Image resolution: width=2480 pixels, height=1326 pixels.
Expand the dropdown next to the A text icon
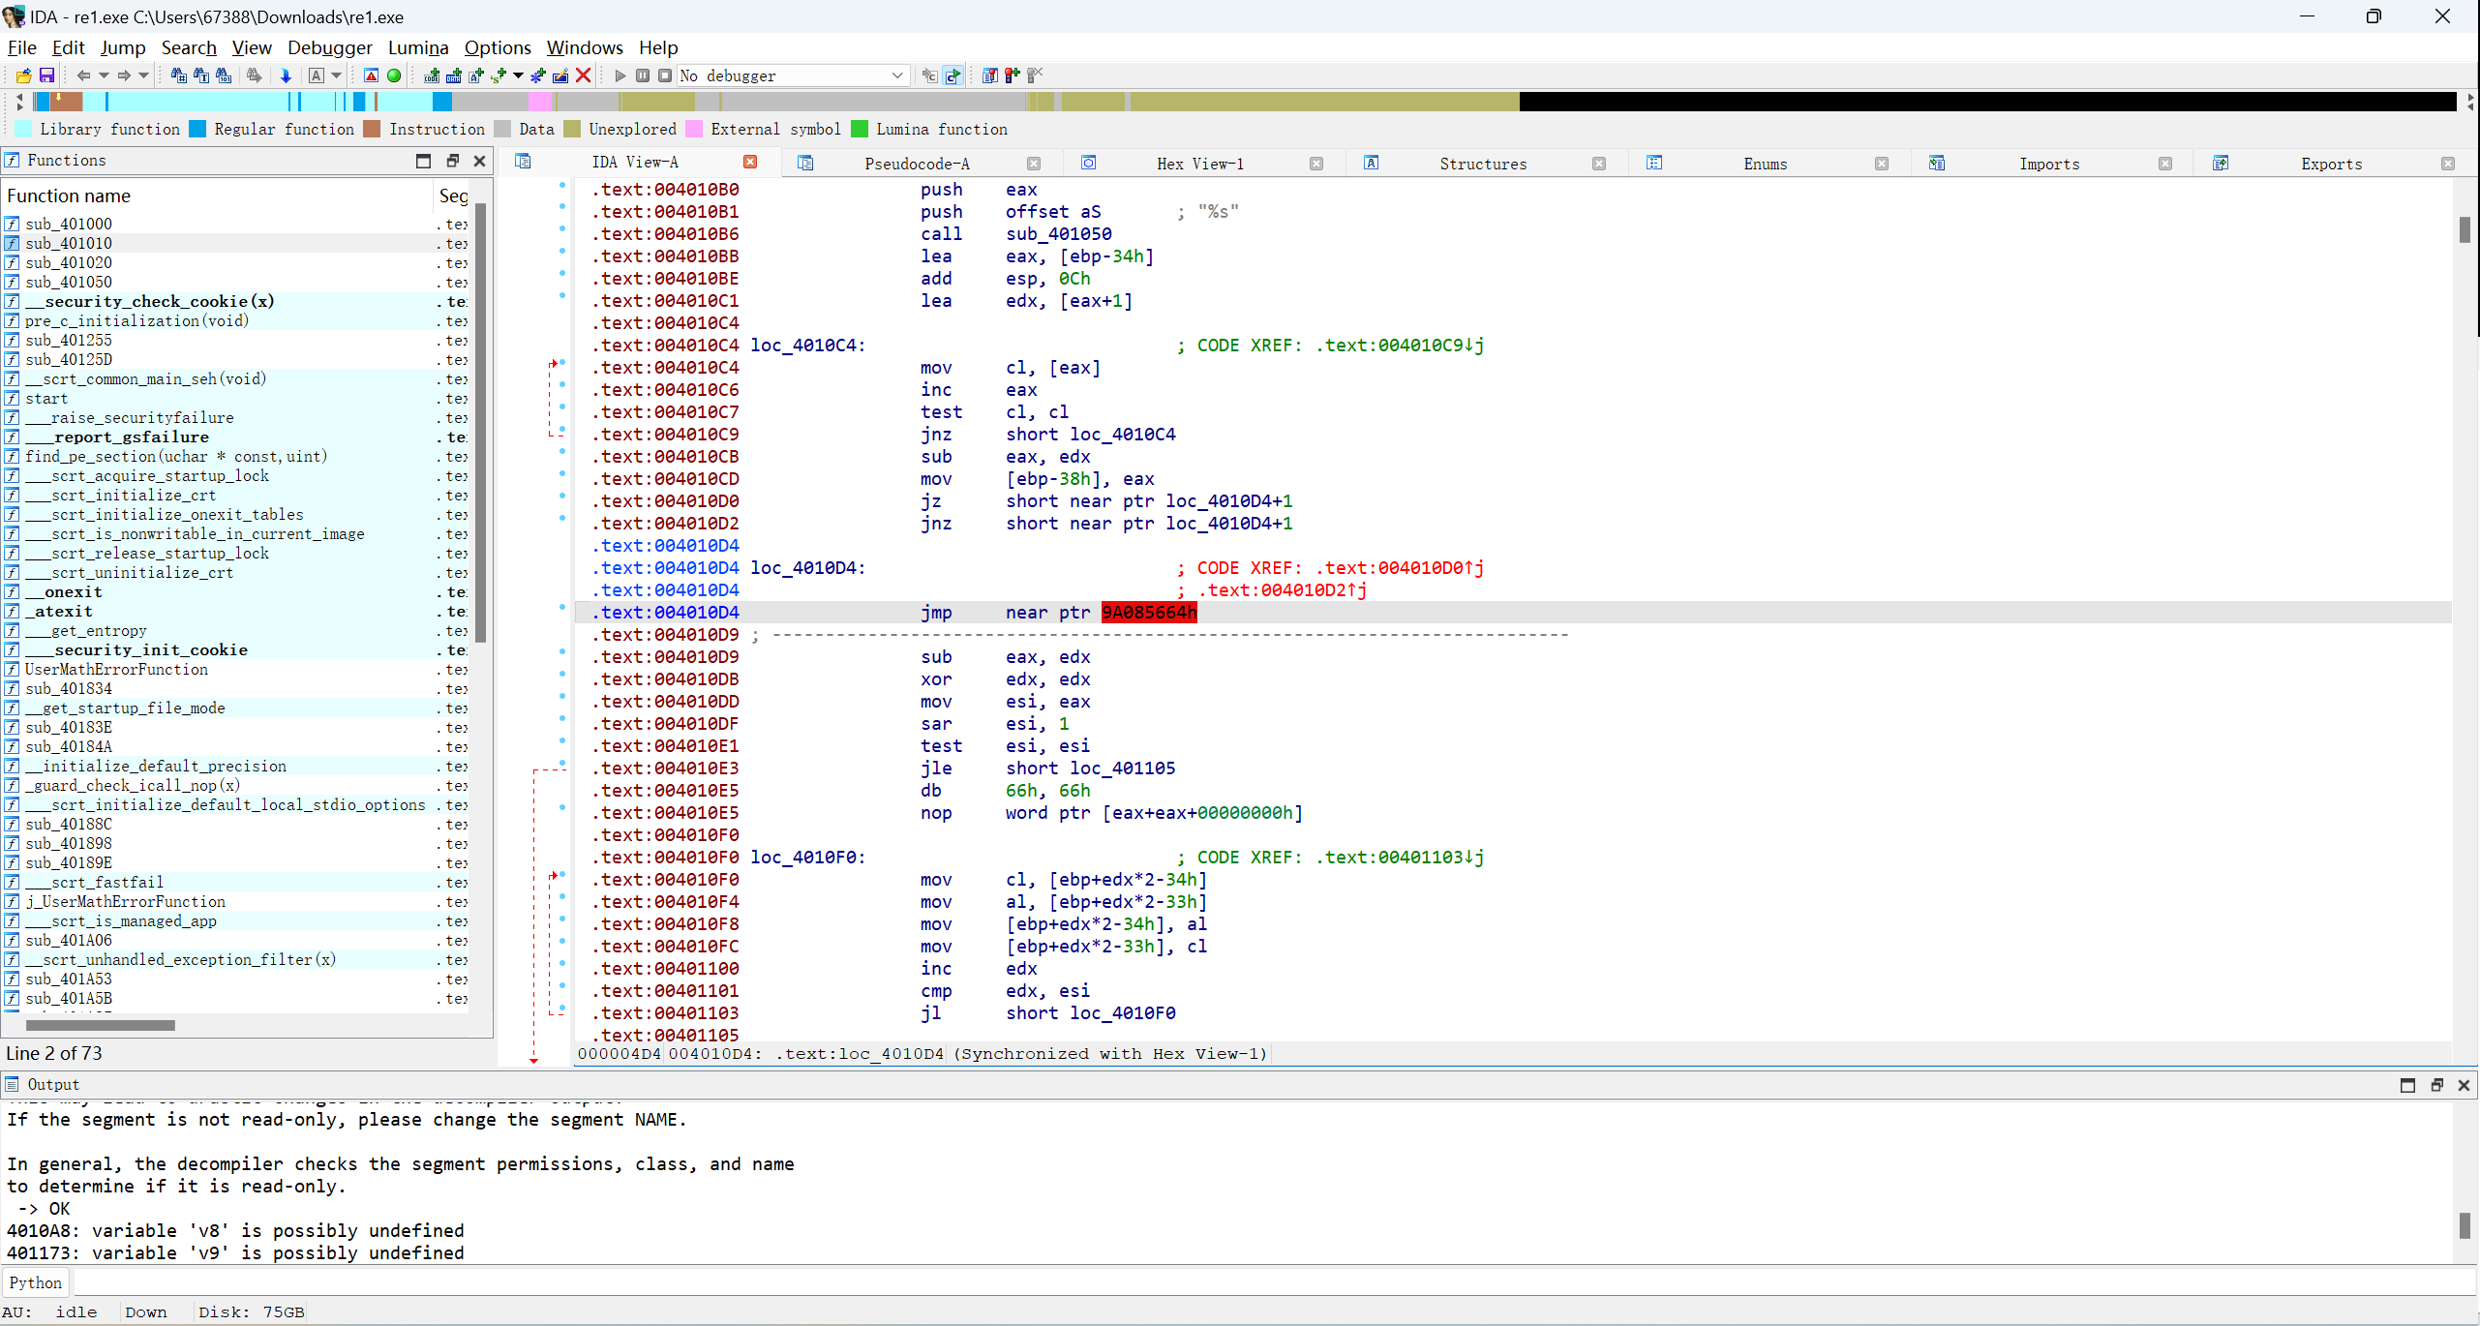click(x=337, y=75)
